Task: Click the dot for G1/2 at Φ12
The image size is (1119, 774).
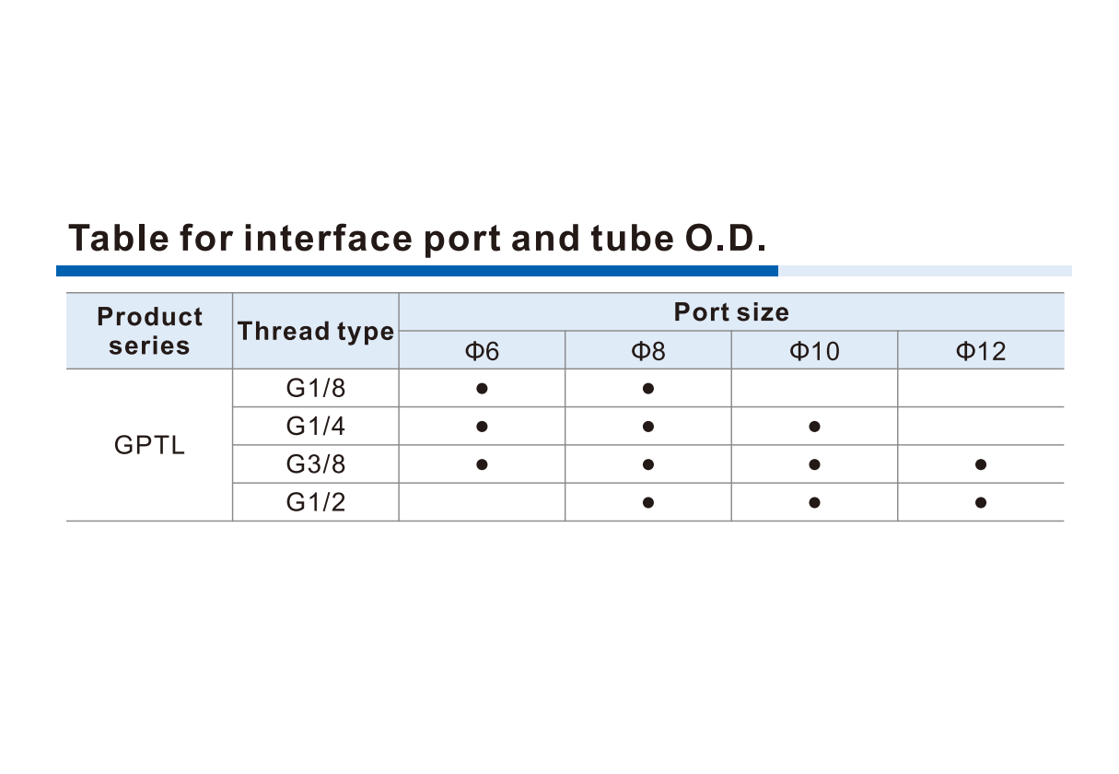Action: click(x=981, y=503)
